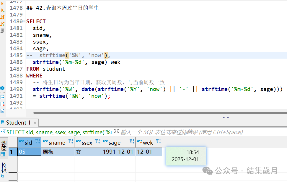Click the record mode icon below 文本
The image size is (287, 182).
tap(3, 176)
